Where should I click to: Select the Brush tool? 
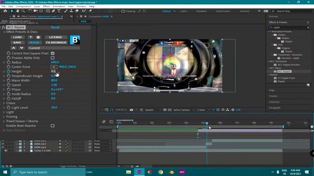click(66, 11)
